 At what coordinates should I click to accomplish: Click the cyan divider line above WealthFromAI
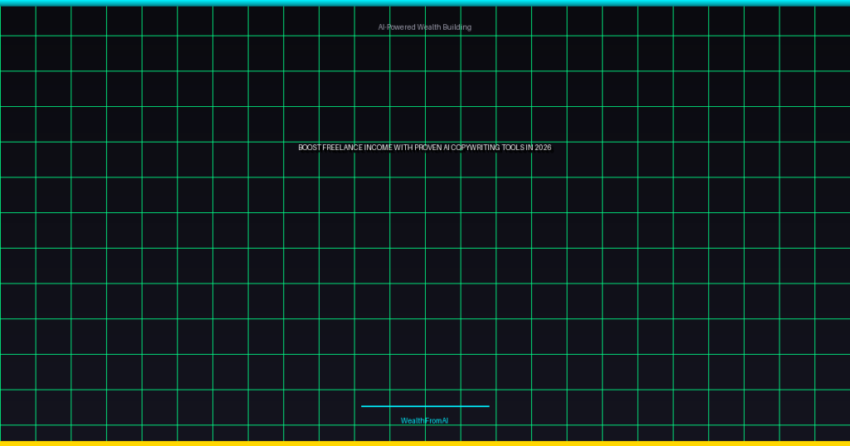point(425,406)
